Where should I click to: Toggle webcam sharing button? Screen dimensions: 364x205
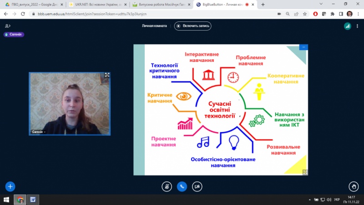pos(197,186)
